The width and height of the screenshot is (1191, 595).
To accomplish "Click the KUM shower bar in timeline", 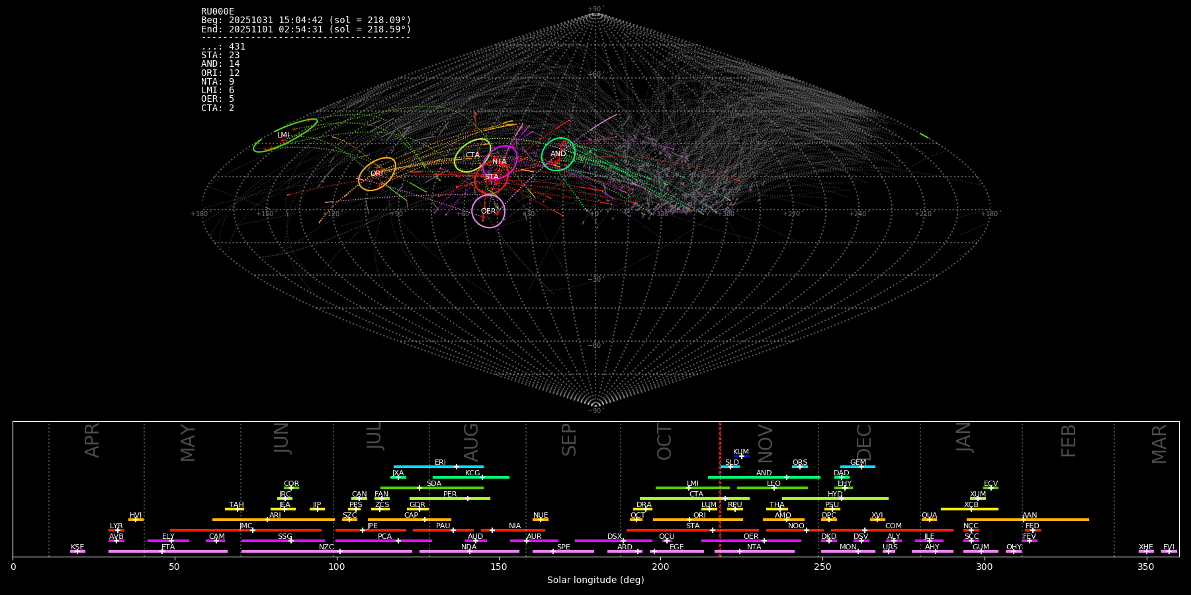I will [742, 456].
